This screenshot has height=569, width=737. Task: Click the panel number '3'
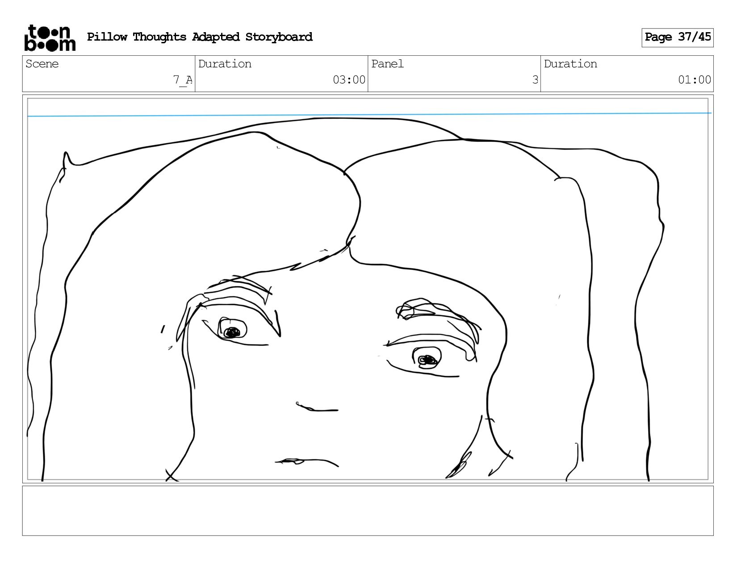tap(535, 80)
